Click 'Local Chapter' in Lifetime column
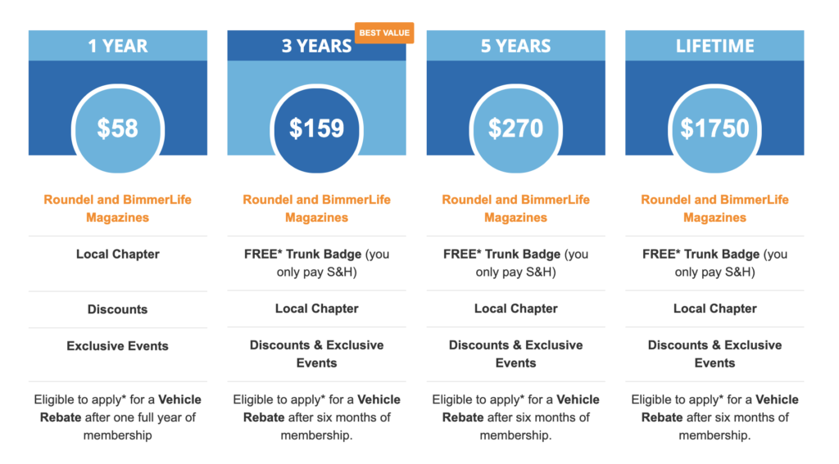The height and width of the screenshot is (464, 839). click(x=714, y=309)
